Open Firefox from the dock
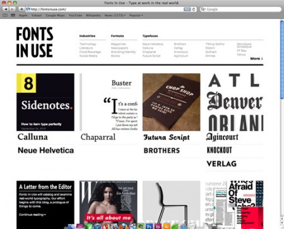The height and width of the screenshot is (229, 284). pyautogui.click(x=123, y=226)
